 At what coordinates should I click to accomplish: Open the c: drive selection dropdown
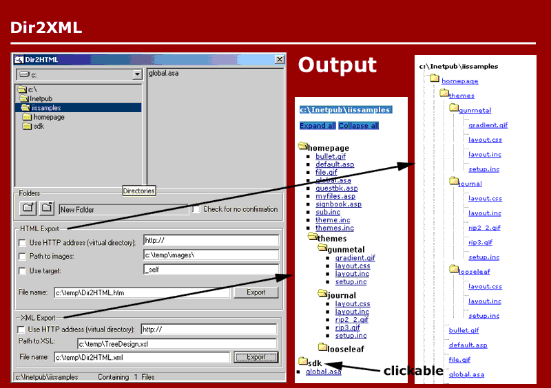(137, 74)
